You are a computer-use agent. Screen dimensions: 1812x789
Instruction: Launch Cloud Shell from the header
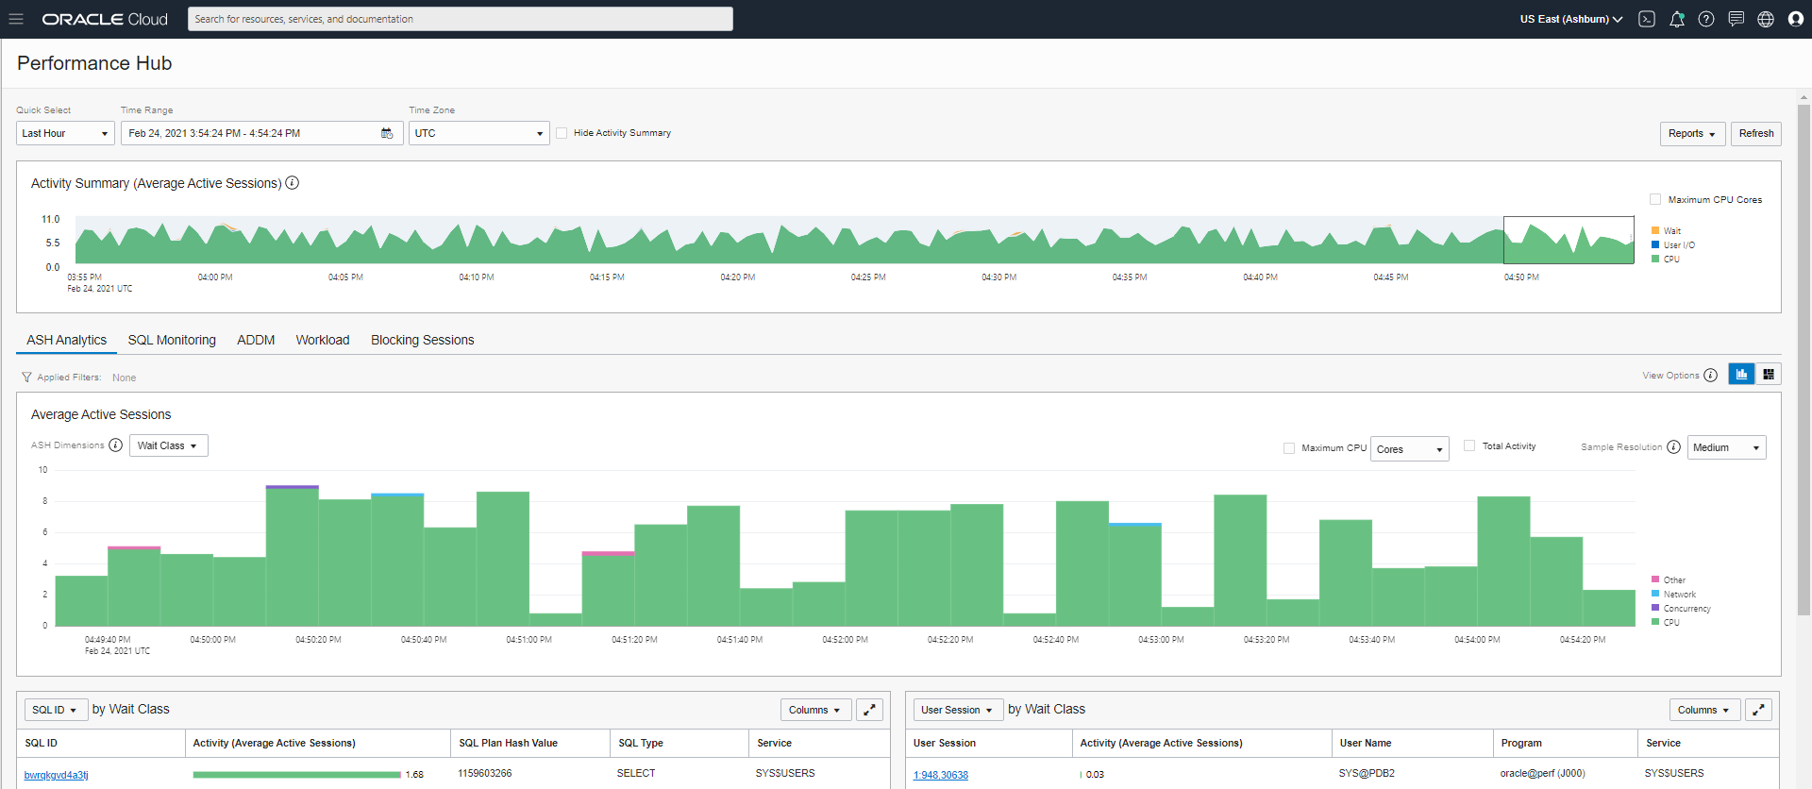point(1647,19)
